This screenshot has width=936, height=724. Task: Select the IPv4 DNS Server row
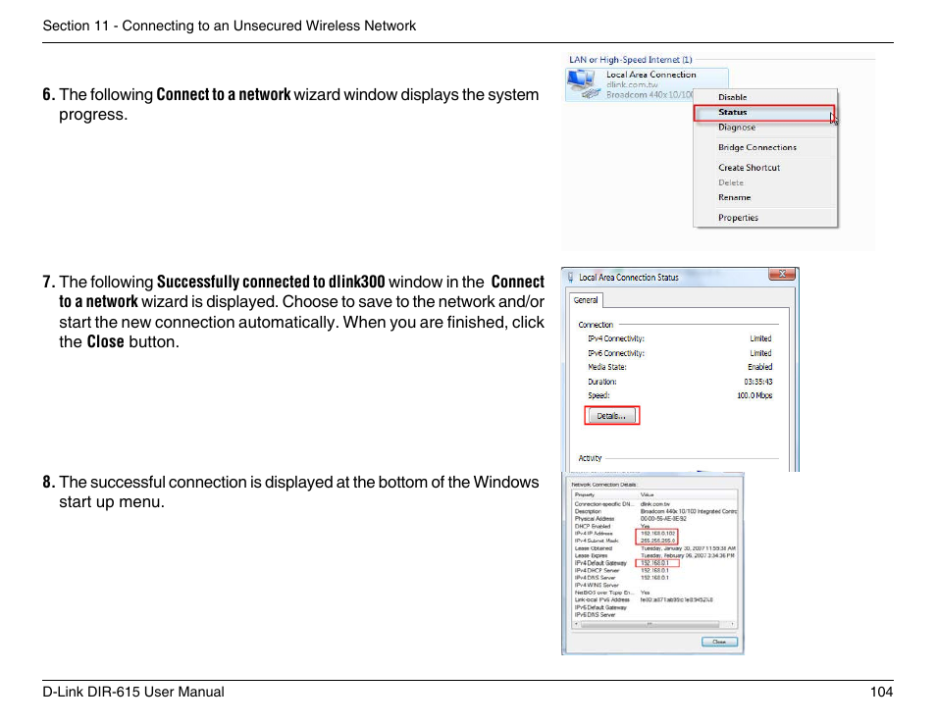(654, 578)
